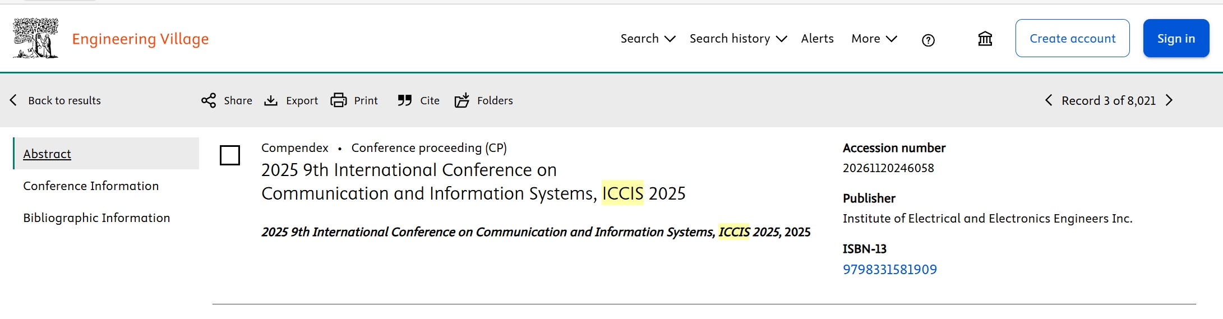
Task: Expand the Search dropdown menu
Action: pyautogui.click(x=648, y=39)
